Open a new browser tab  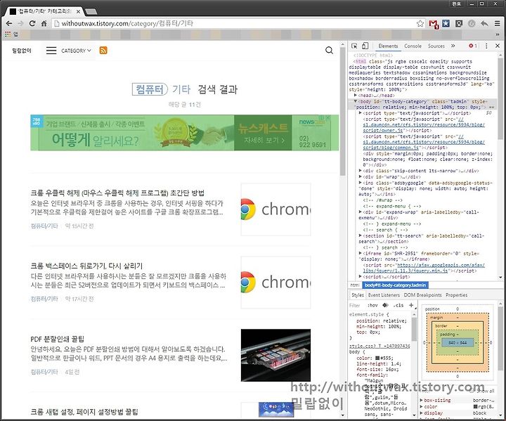(x=91, y=12)
